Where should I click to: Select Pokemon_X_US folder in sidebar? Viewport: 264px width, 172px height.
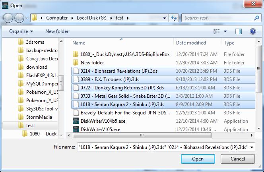click(x=38, y=92)
